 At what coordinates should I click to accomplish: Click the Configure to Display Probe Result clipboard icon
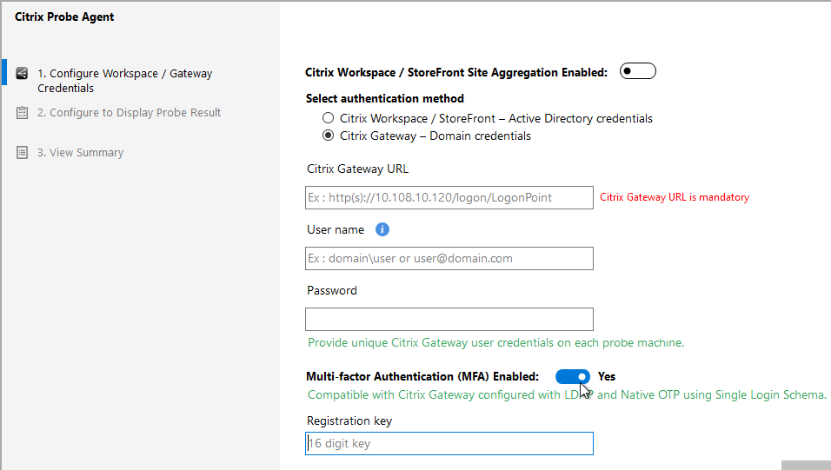[22, 113]
